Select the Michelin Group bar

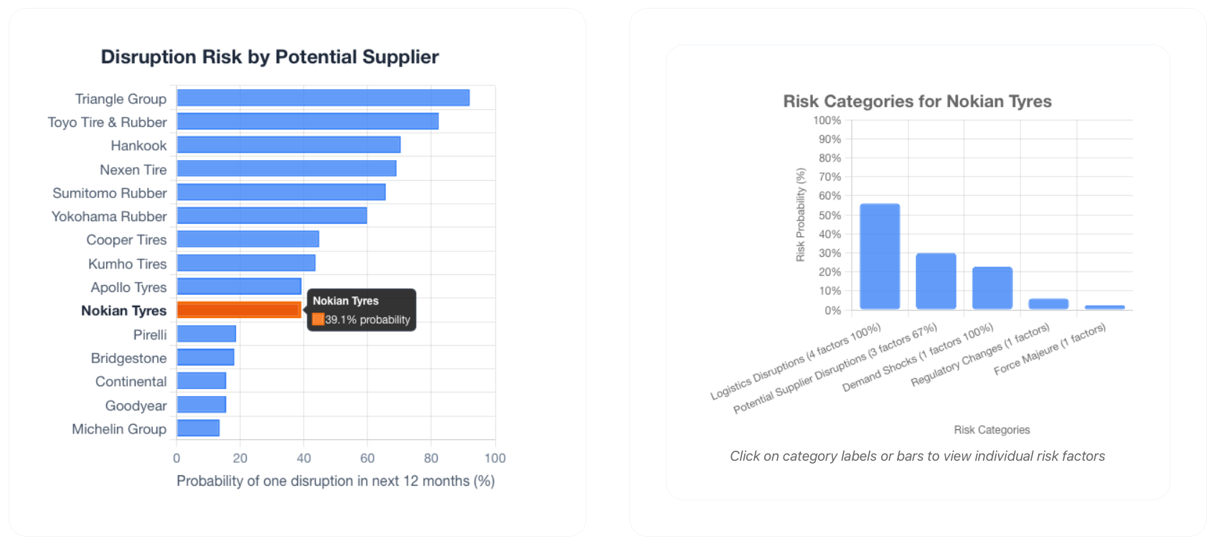pos(198,428)
